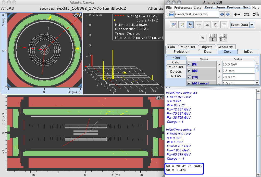Click the save/disk icon beside file path

pyautogui.click(x=171, y=14)
